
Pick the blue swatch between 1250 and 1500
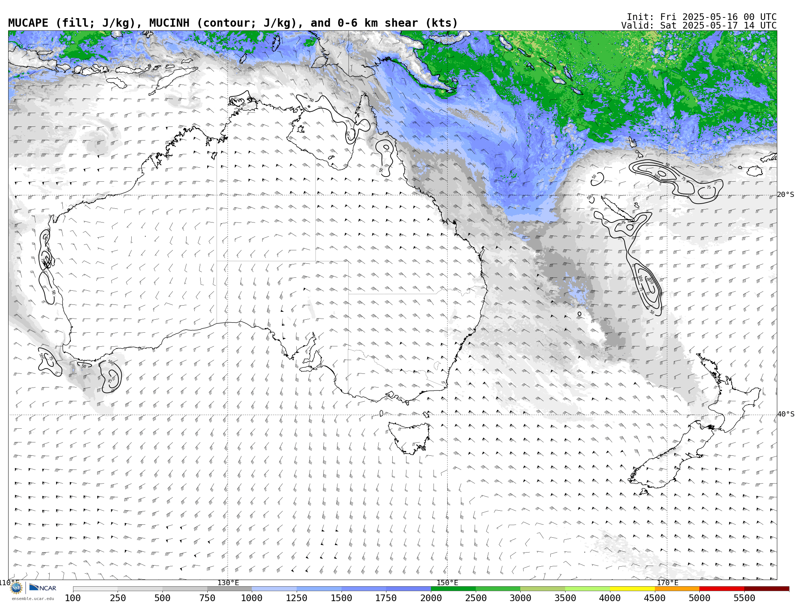point(319,589)
